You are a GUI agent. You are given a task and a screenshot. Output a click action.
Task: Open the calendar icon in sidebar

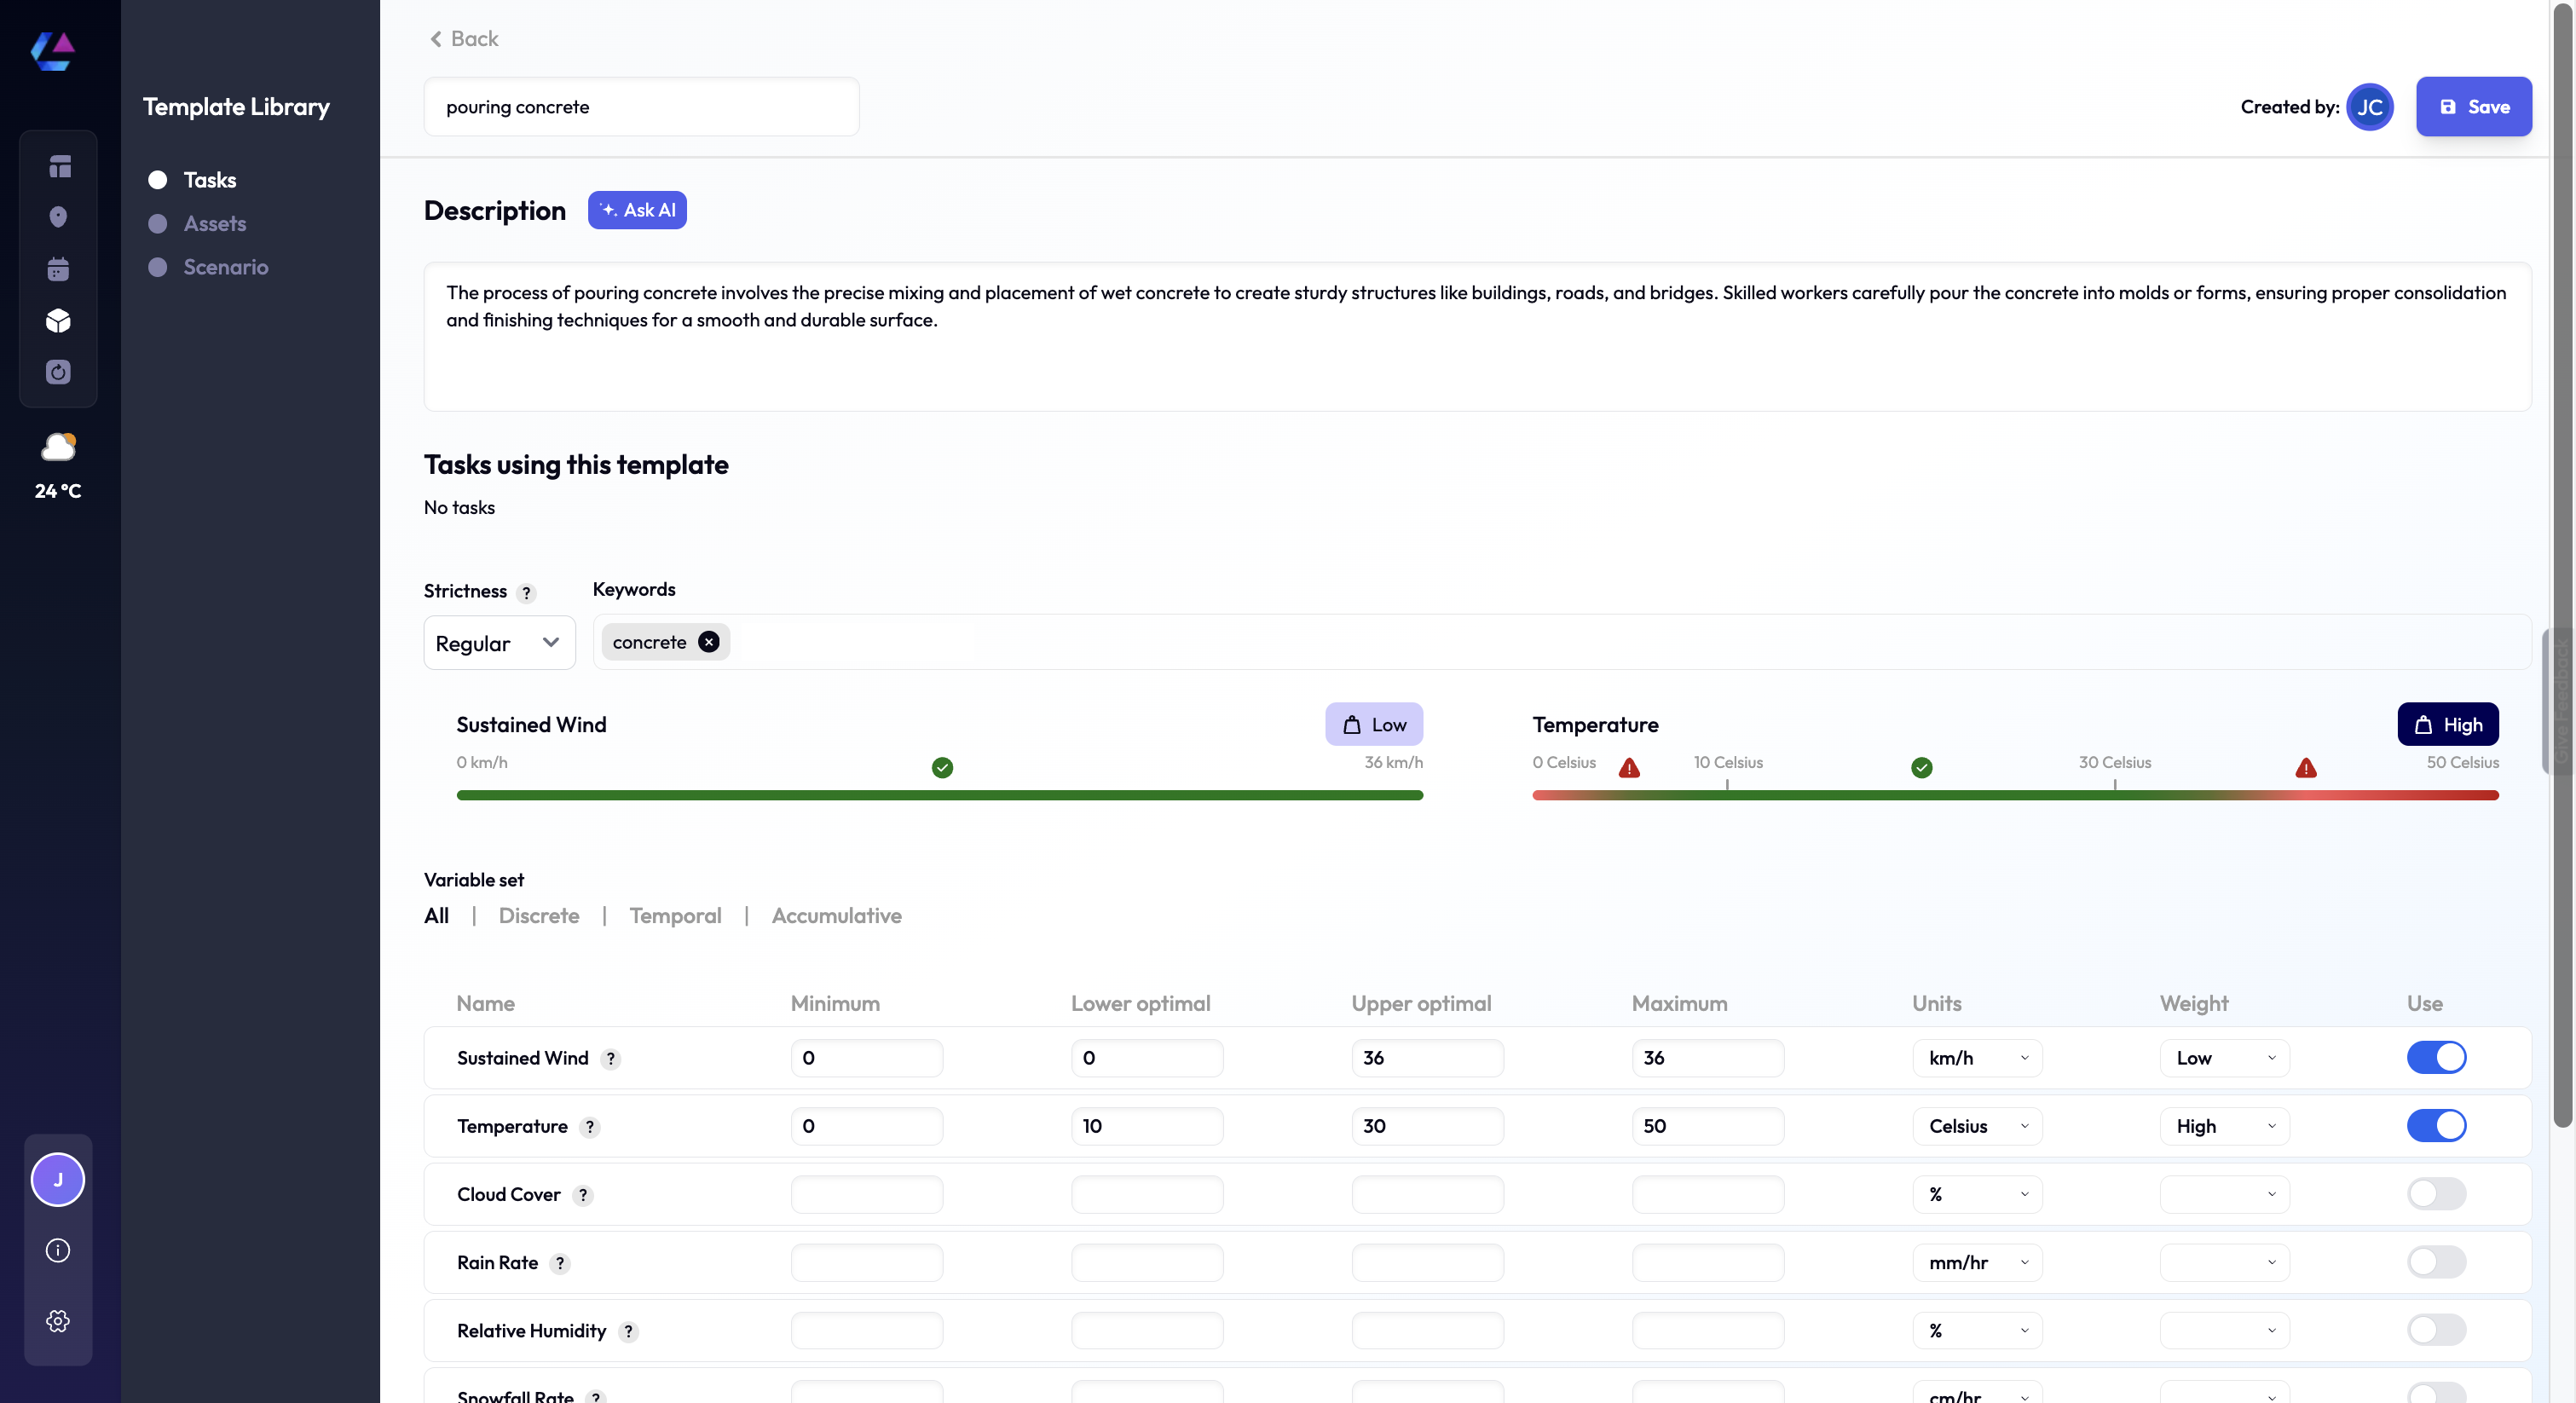click(x=58, y=269)
